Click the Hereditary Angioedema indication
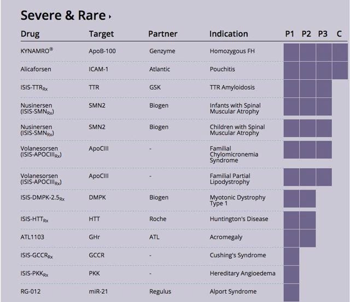Screen dimensions: 350x302 [242, 274]
